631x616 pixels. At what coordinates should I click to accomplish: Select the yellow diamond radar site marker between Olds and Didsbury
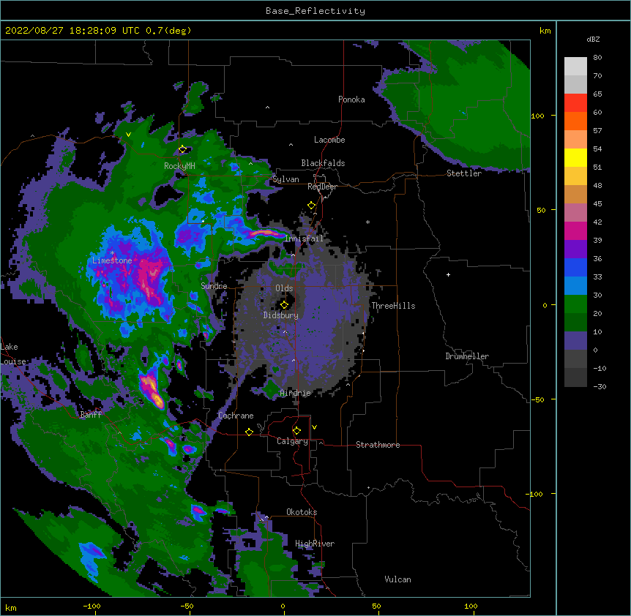pyautogui.click(x=284, y=304)
